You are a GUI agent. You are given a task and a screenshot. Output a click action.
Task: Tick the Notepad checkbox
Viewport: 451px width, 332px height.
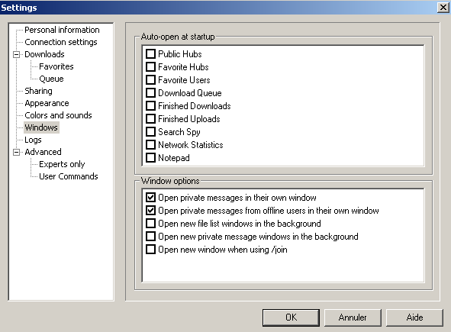[x=150, y=158]
